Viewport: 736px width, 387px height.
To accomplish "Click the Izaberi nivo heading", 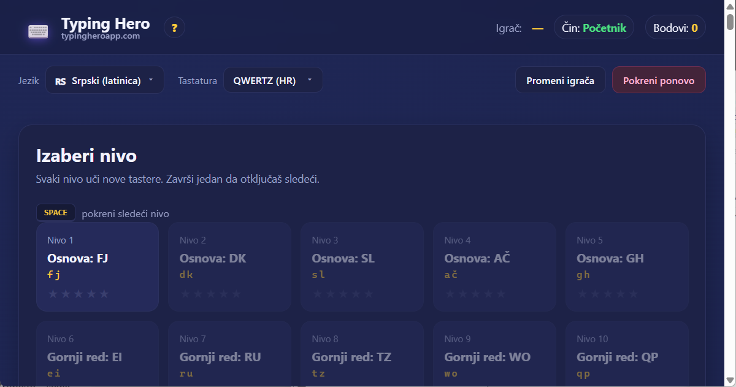I will 86,155.
